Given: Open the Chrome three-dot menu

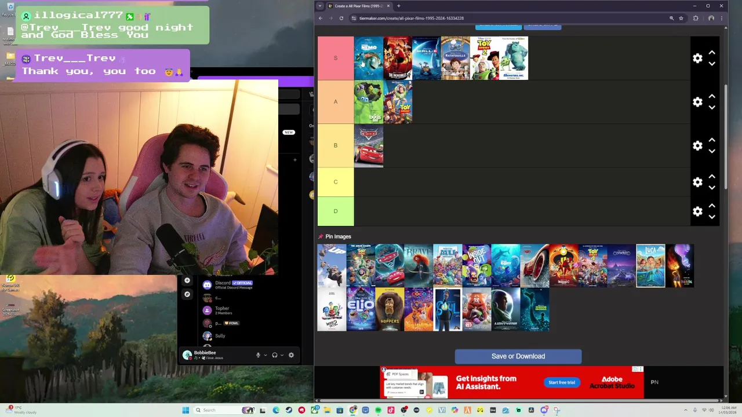Looking at the screenshot, I should (x=721, y=18).
